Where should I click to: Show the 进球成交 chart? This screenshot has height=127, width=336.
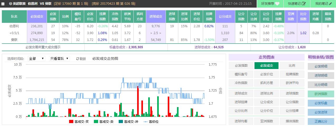[241, 93]
